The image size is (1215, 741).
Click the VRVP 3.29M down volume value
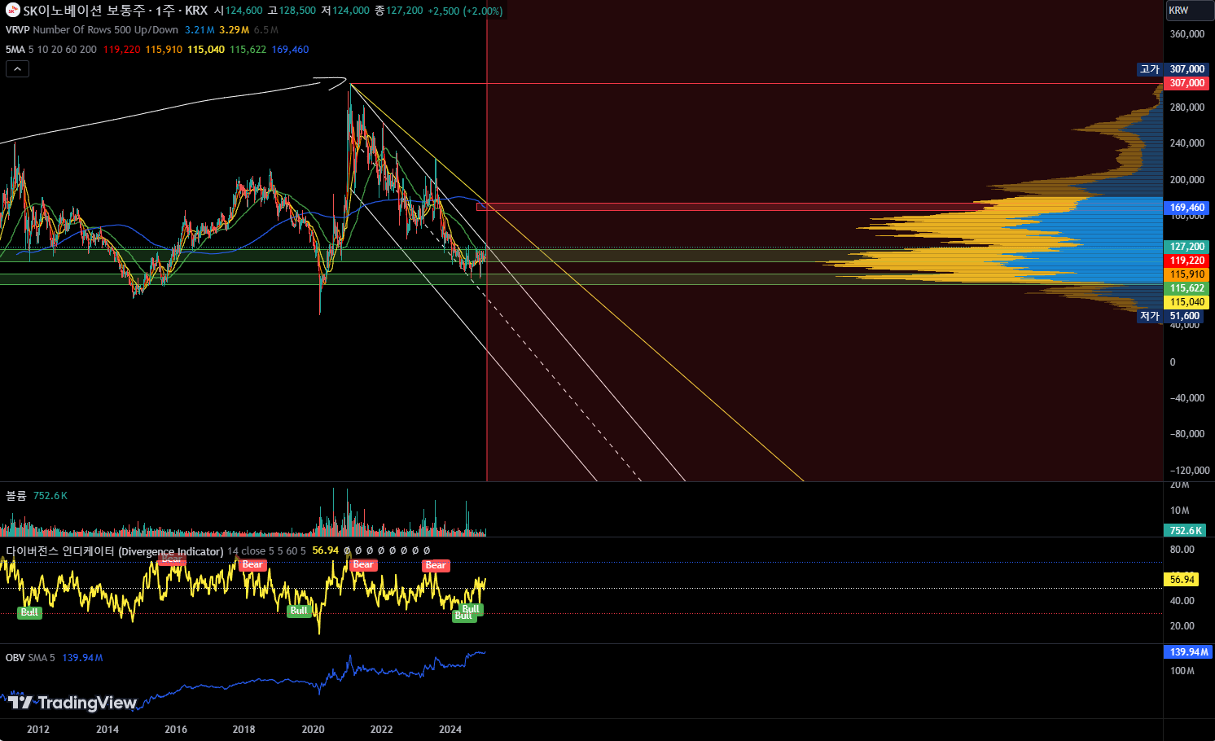(x=235, y=30)
